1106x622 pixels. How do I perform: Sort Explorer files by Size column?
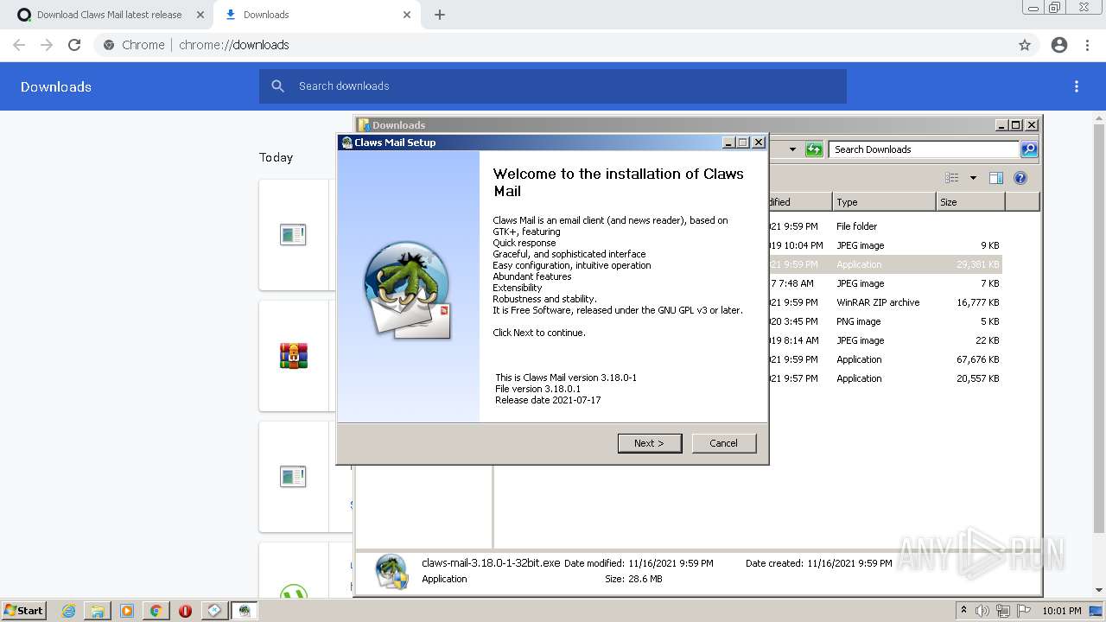970,202
